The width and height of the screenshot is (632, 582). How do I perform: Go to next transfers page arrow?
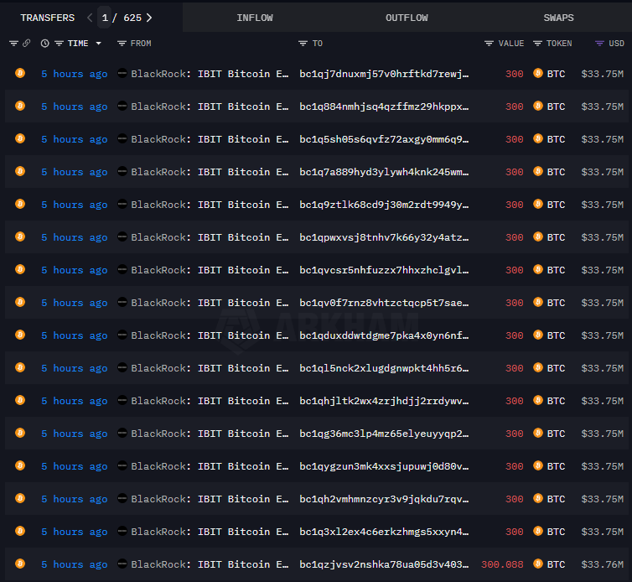pos(149,18)
